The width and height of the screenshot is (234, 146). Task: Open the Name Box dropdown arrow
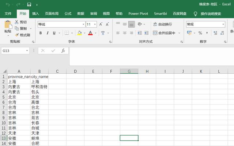tap(27, 51)
